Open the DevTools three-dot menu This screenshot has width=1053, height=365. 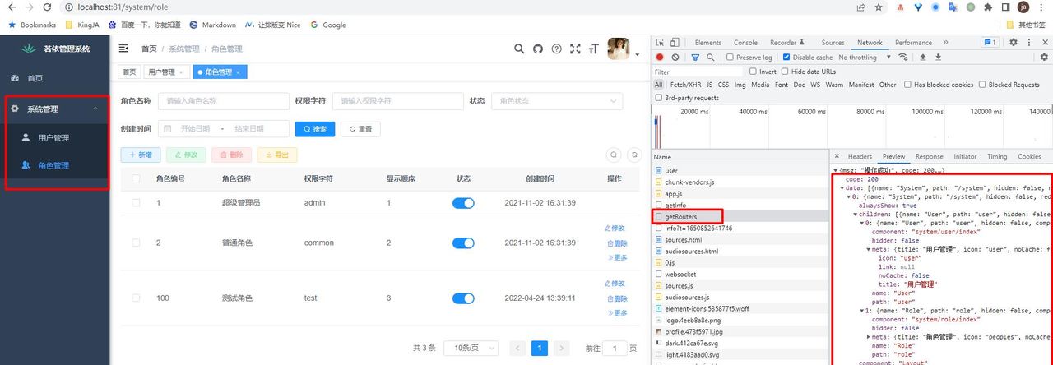(1027, 43)
